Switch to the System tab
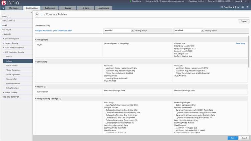Image resolution: width=251 pixels, height=141 pixels. click(x=86, y=8)
